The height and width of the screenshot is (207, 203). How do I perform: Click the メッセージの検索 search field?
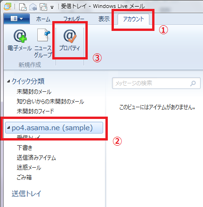[x=156, y=83]
